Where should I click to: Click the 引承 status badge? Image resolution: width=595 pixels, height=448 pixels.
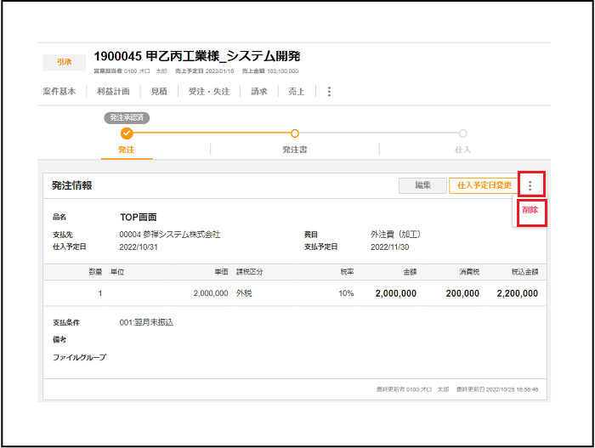click(64, 62)
